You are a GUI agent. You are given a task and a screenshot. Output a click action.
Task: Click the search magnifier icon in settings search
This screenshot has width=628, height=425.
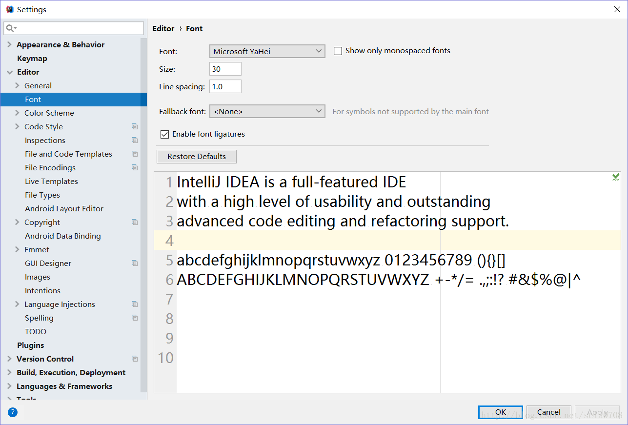pos(11,28)
